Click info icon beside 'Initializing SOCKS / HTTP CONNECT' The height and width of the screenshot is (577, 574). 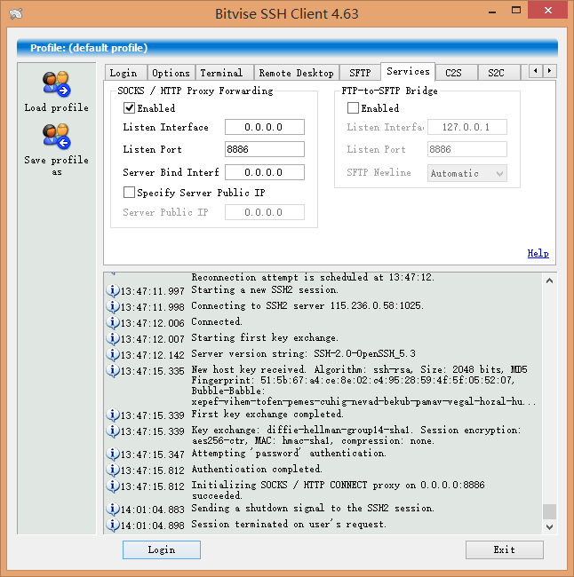[x=113, y=486]
